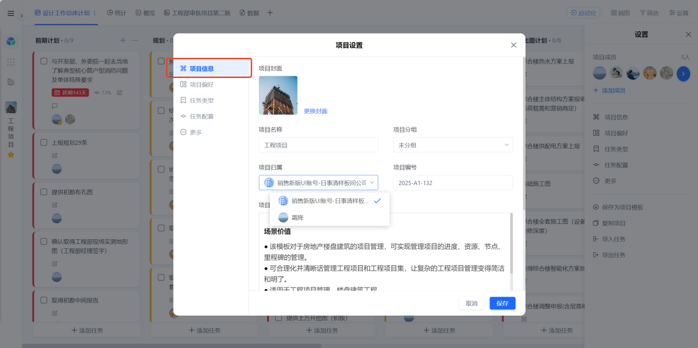The width and height of the screenshot is (698, 348).
Task: Select 项目偏好 tab in dialog sidebar
Action: click(212, 84)
